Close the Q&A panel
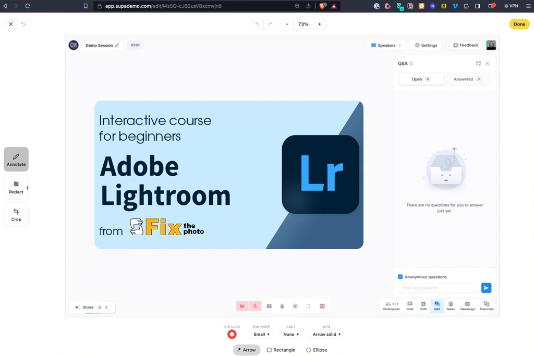Screen dimensions: 534x356 tap(488, 64)
